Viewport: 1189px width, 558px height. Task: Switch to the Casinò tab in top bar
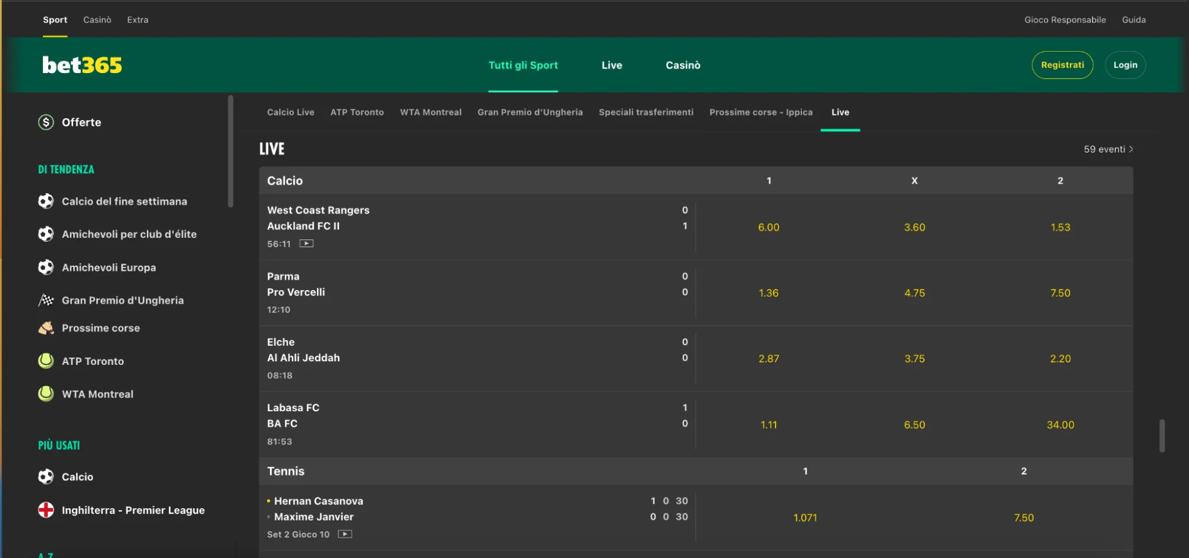click(97, 20)
